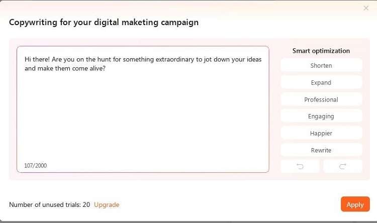Viewport: 377px width, 223px height.
Task: Click the 'Number of unused trials: 20' label
Action: pyautogui.click(x=49, y=204)
